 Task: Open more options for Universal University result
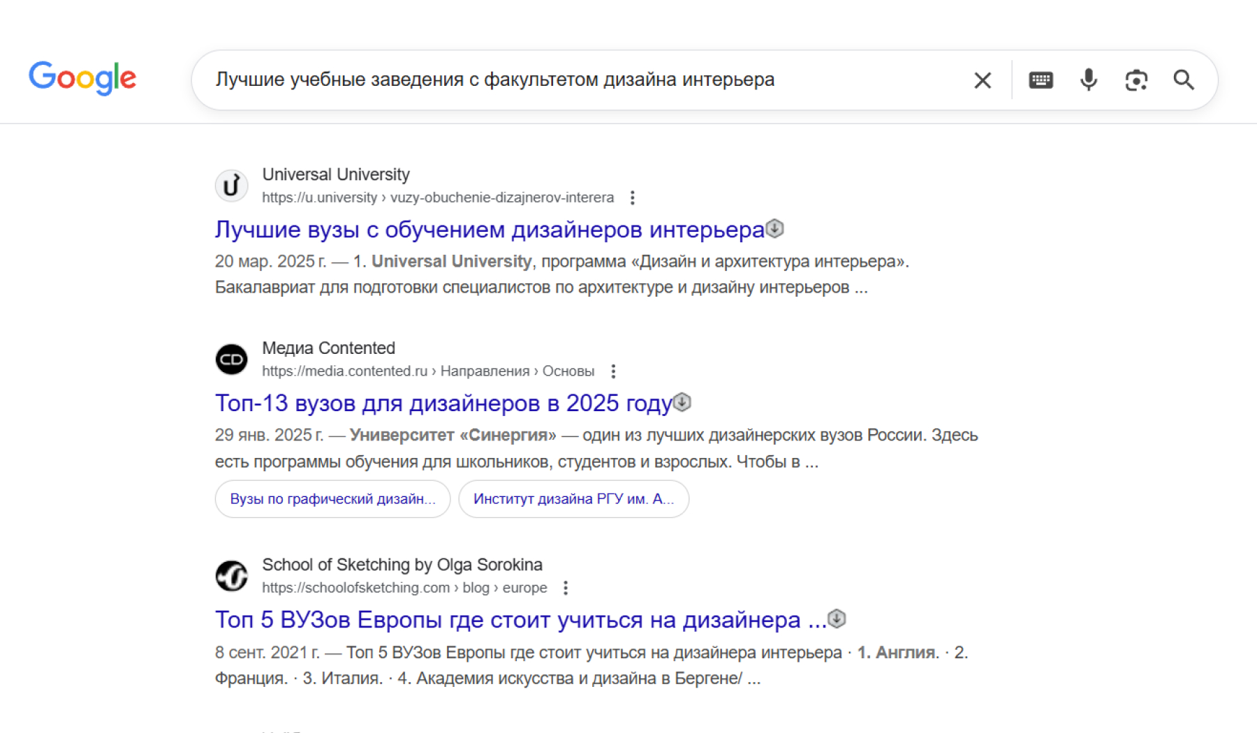click(632, 198)
